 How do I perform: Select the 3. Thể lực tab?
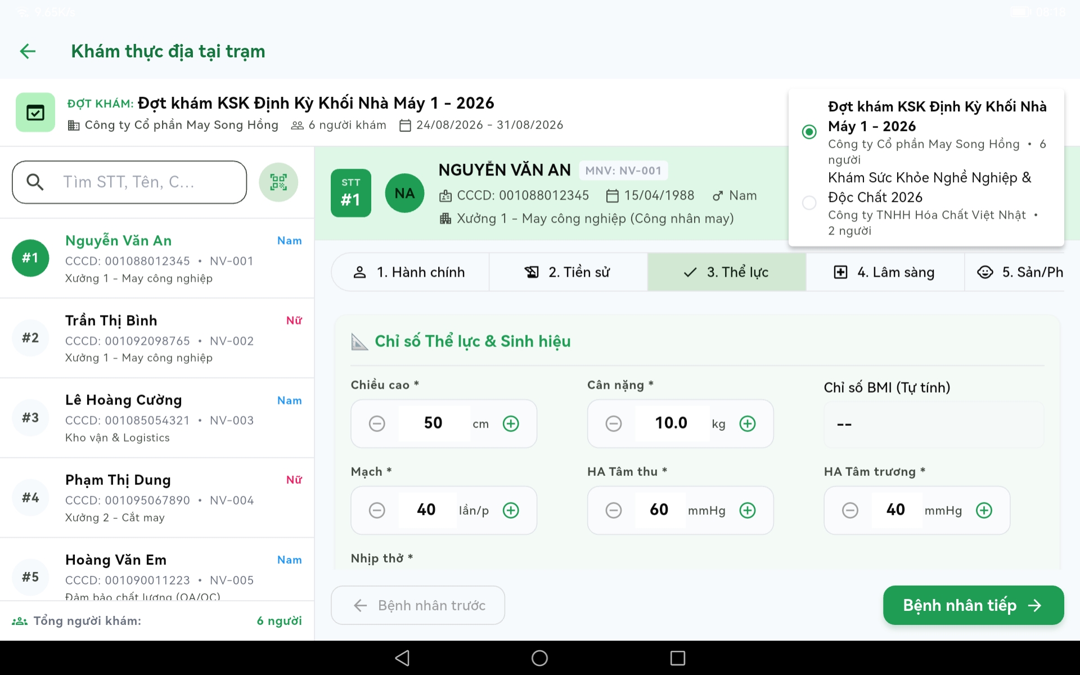coord(727,272)
